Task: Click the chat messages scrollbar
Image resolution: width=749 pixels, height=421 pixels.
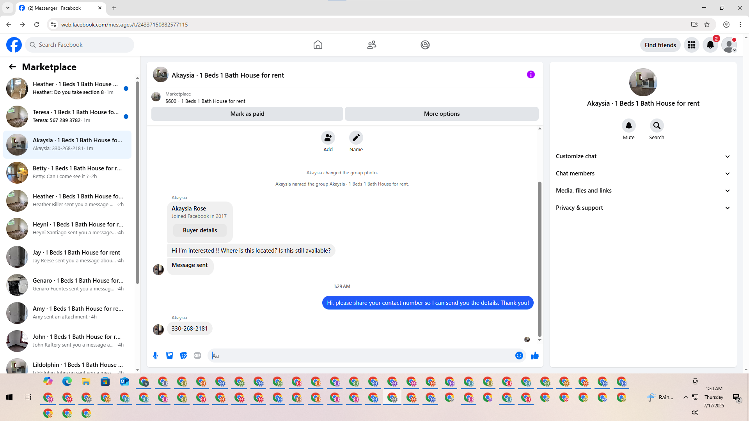Action: pos(540,259)
